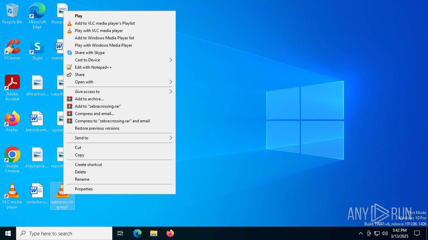The width and height of the screenshot is (428, 240).
Task: Launch Edge from the taskbar
Action: 137,233
